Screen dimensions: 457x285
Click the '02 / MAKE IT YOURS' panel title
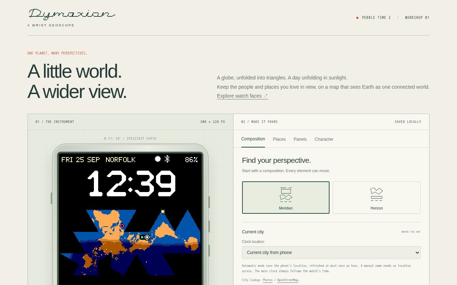click(x=260, y=122)
